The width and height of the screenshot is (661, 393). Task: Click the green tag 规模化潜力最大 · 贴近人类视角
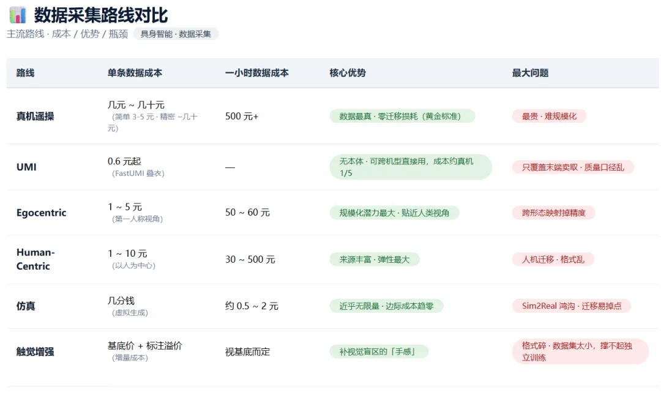[x=394, y=213]
